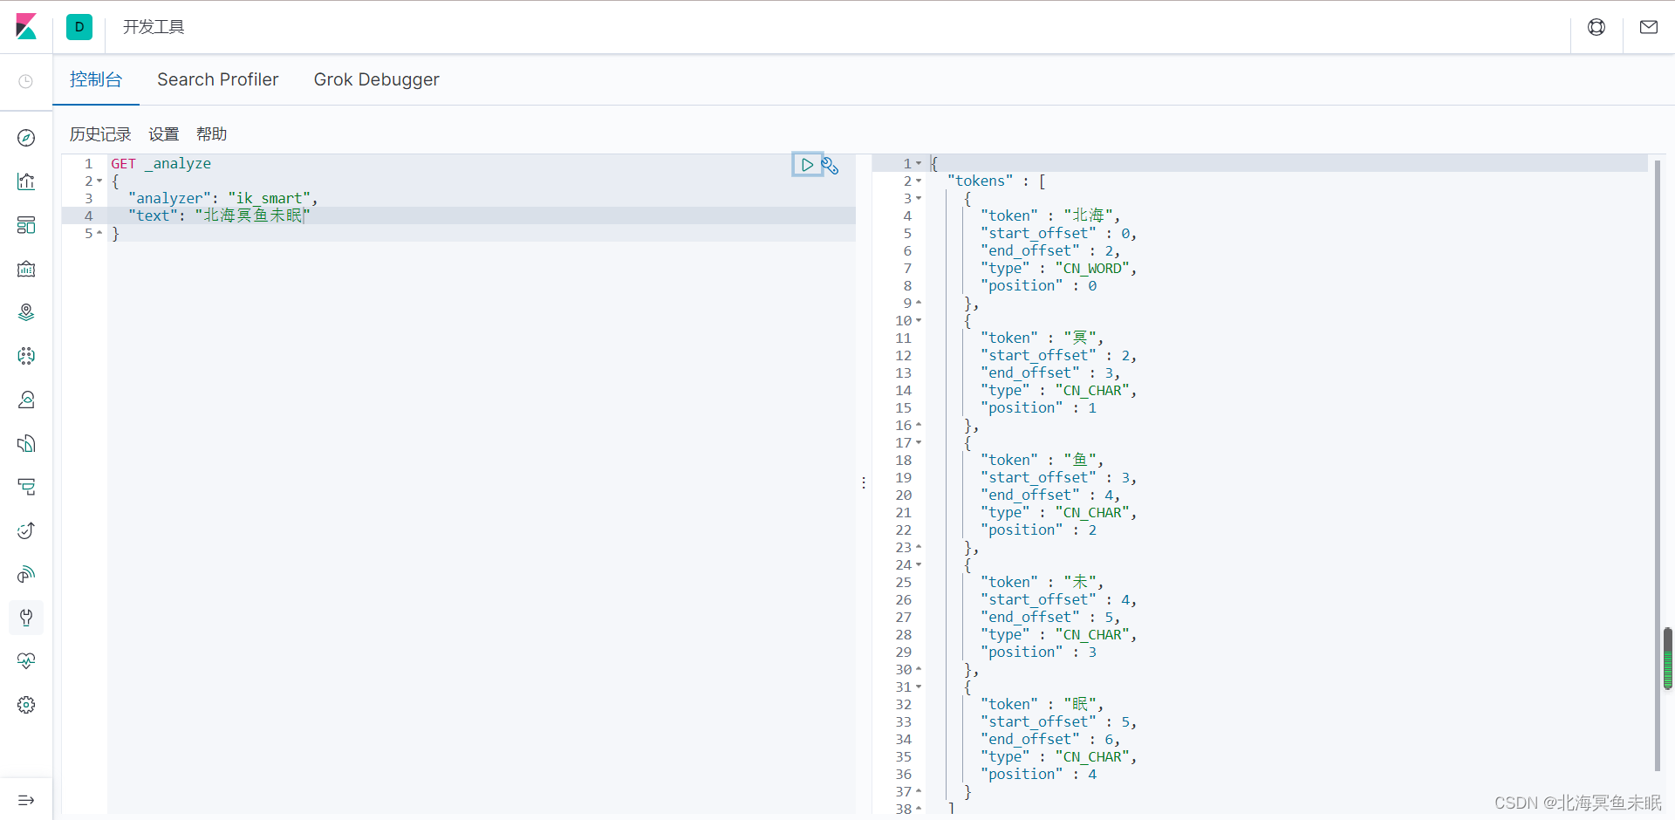Open Canvas icon in sidebar

[x=26, y=269]
